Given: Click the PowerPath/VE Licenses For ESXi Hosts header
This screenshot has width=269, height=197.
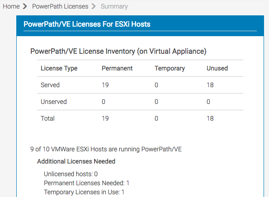Looking at the screenshot, I should (87, 24).
